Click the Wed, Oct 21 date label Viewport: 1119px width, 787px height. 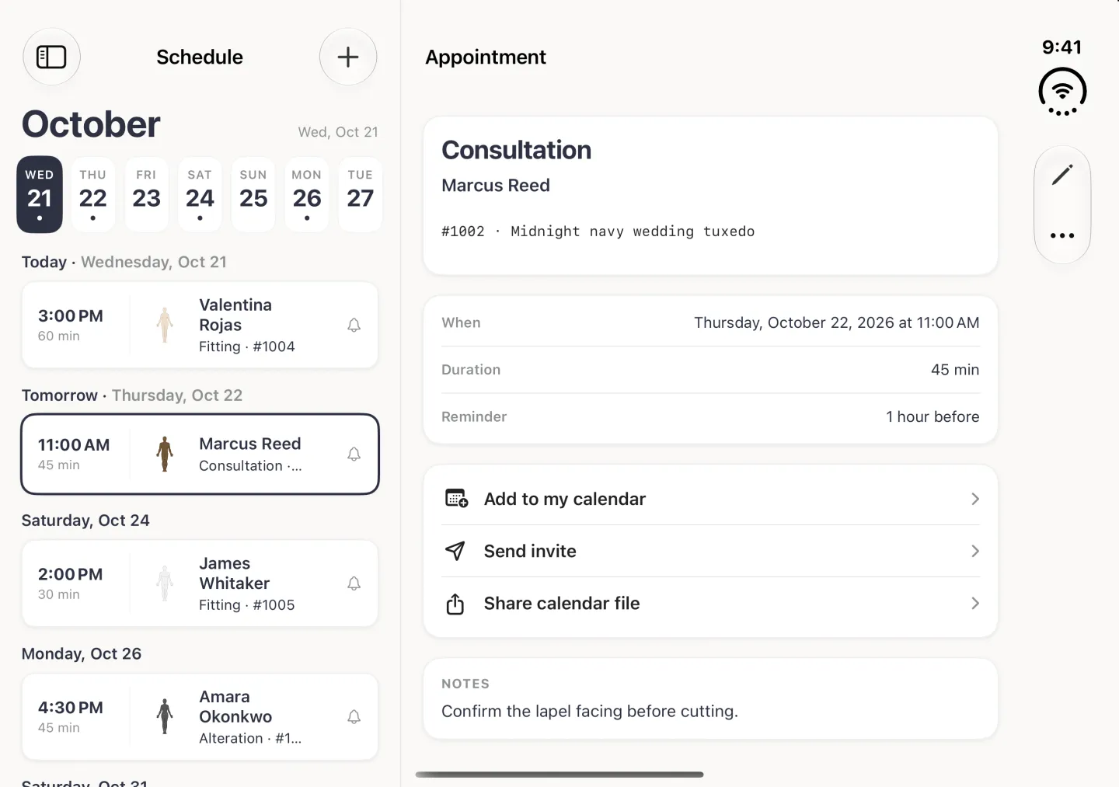338,132
